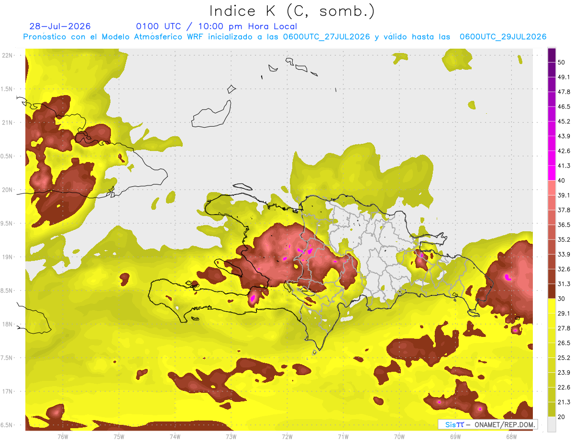The image size is (574, 443).
Task: Click the '23.9' color scale label
Action: coord(564,373)
